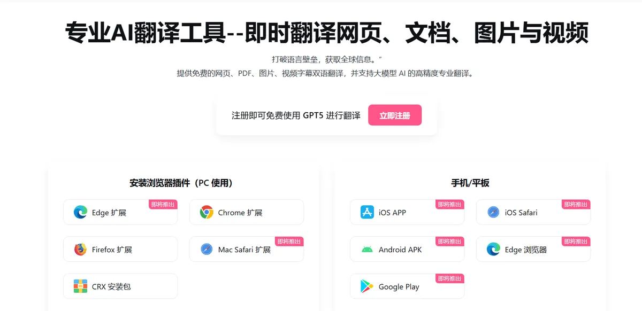Click the 手机/平板 section heading
This screenshot has height=311, width=642.
tap(470, 183)
